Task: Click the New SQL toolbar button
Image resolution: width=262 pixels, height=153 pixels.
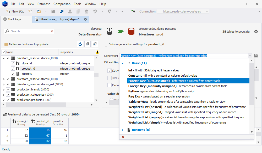Action: (15, 11)
